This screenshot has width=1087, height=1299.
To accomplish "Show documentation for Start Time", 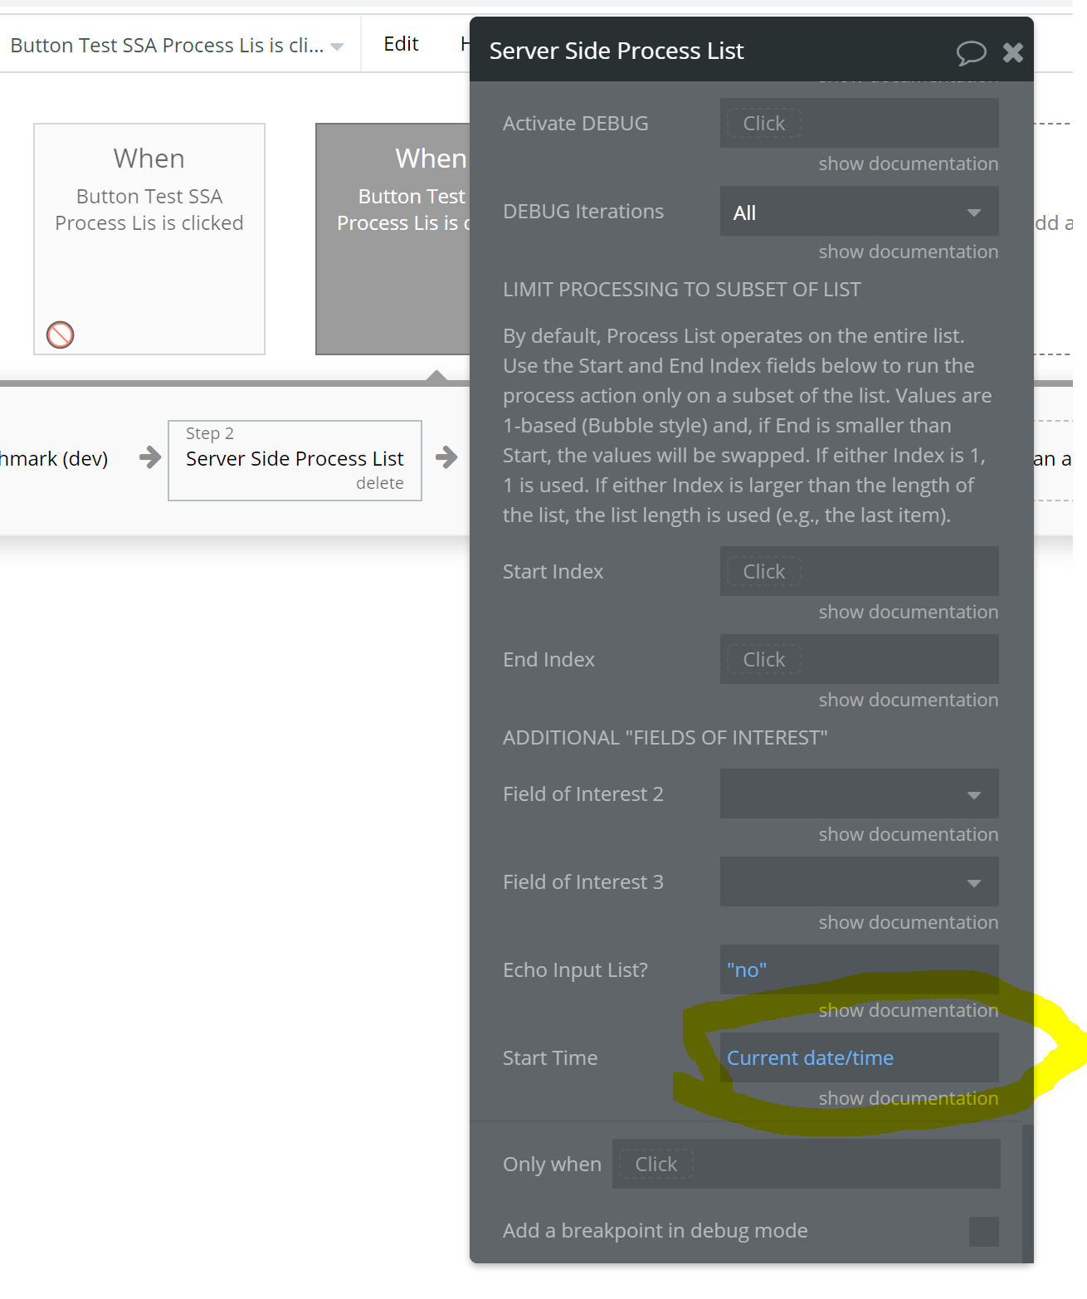I will pyautogui.click(x=908, y=1099).
